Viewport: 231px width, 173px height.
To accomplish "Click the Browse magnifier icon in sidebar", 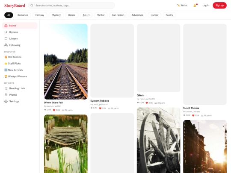I will [6, 32].
